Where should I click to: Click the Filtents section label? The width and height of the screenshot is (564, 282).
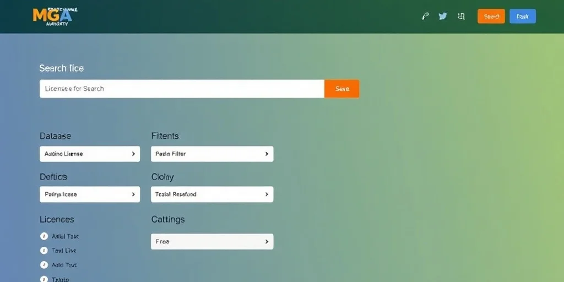pyautogui.click(x=165, y=136)
